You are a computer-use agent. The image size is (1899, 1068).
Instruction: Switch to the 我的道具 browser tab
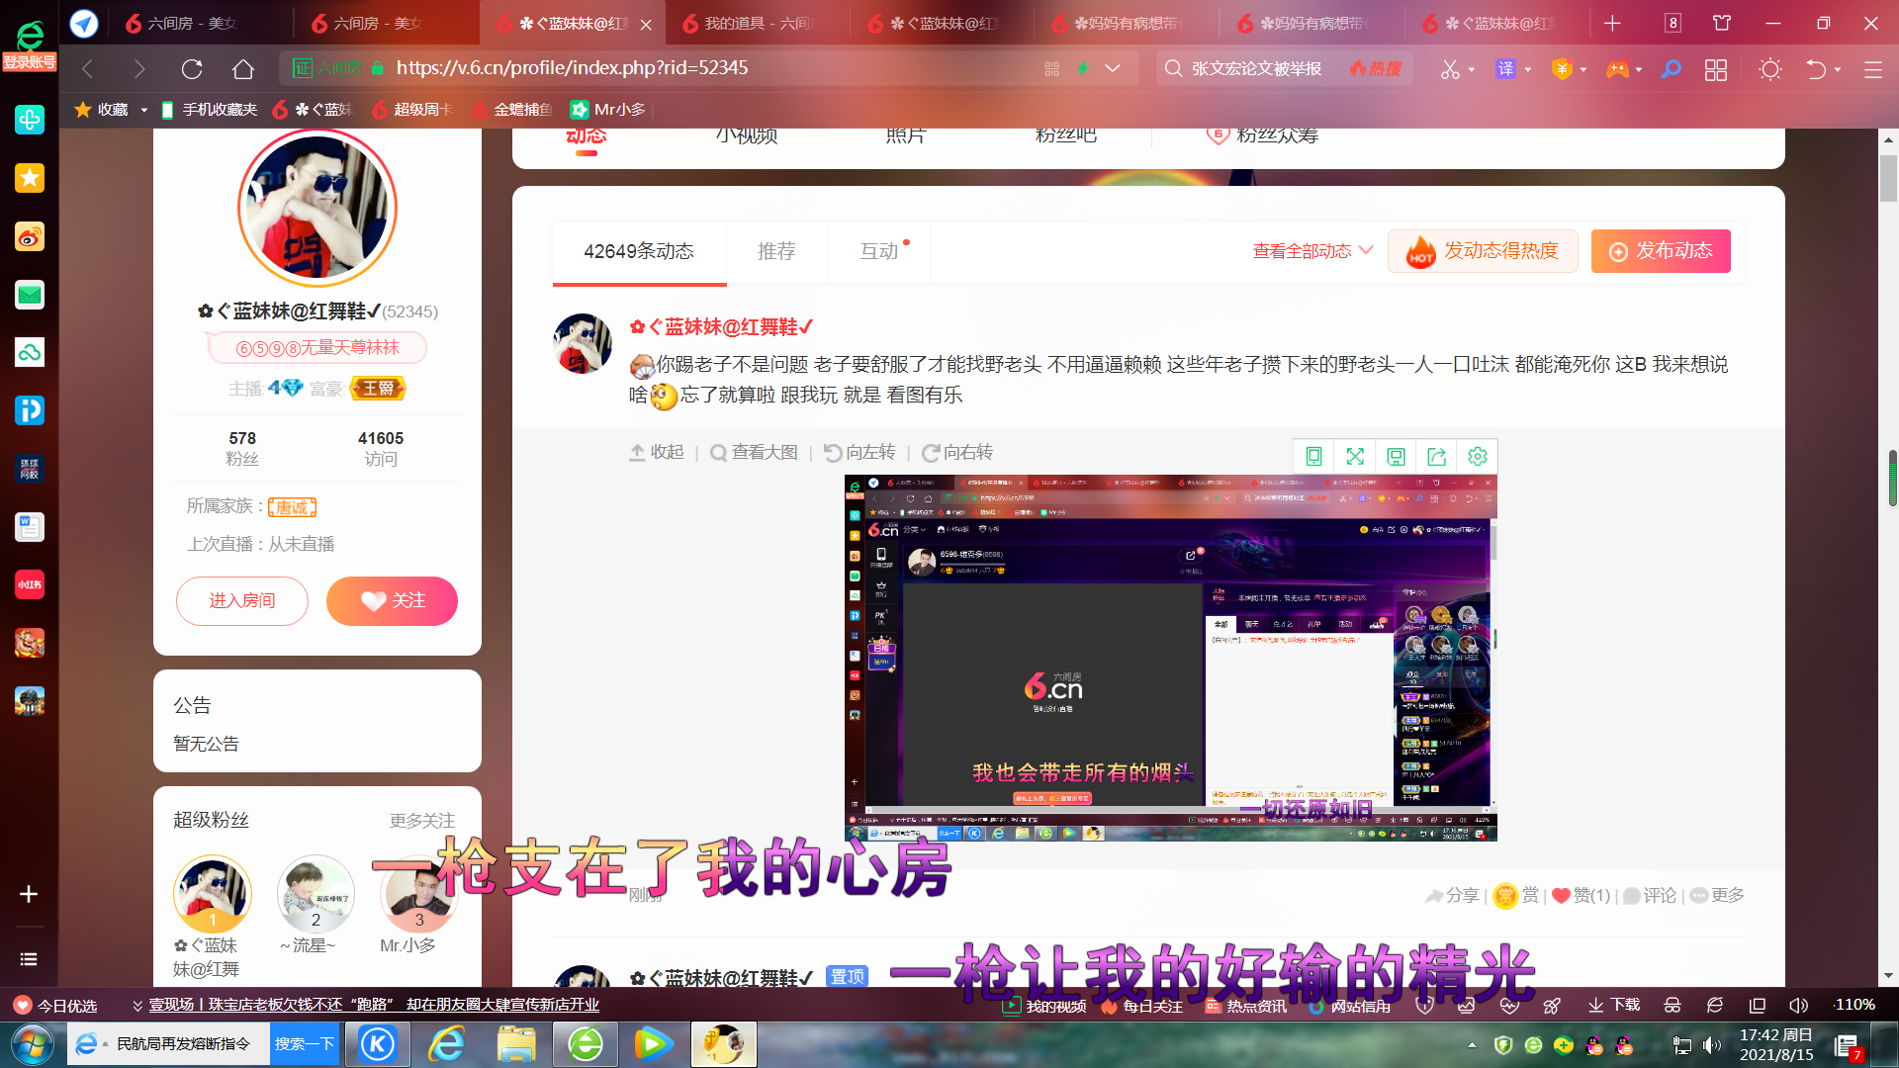pos(757,23)
